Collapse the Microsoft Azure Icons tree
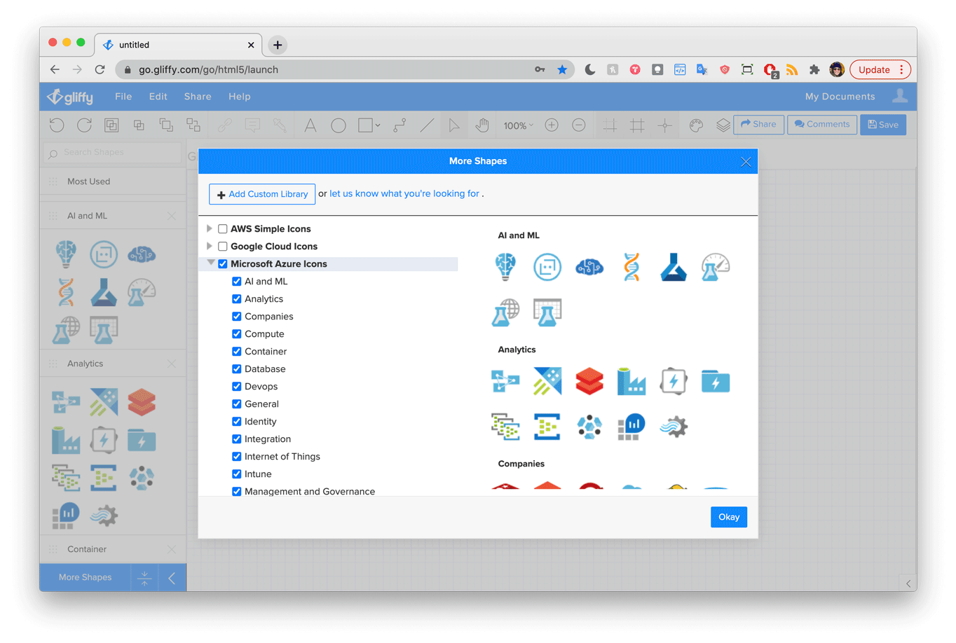This screenshot has height=643, width=956. click(x=211, y=263)
